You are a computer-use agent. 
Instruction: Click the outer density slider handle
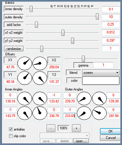tap(97, 16)
